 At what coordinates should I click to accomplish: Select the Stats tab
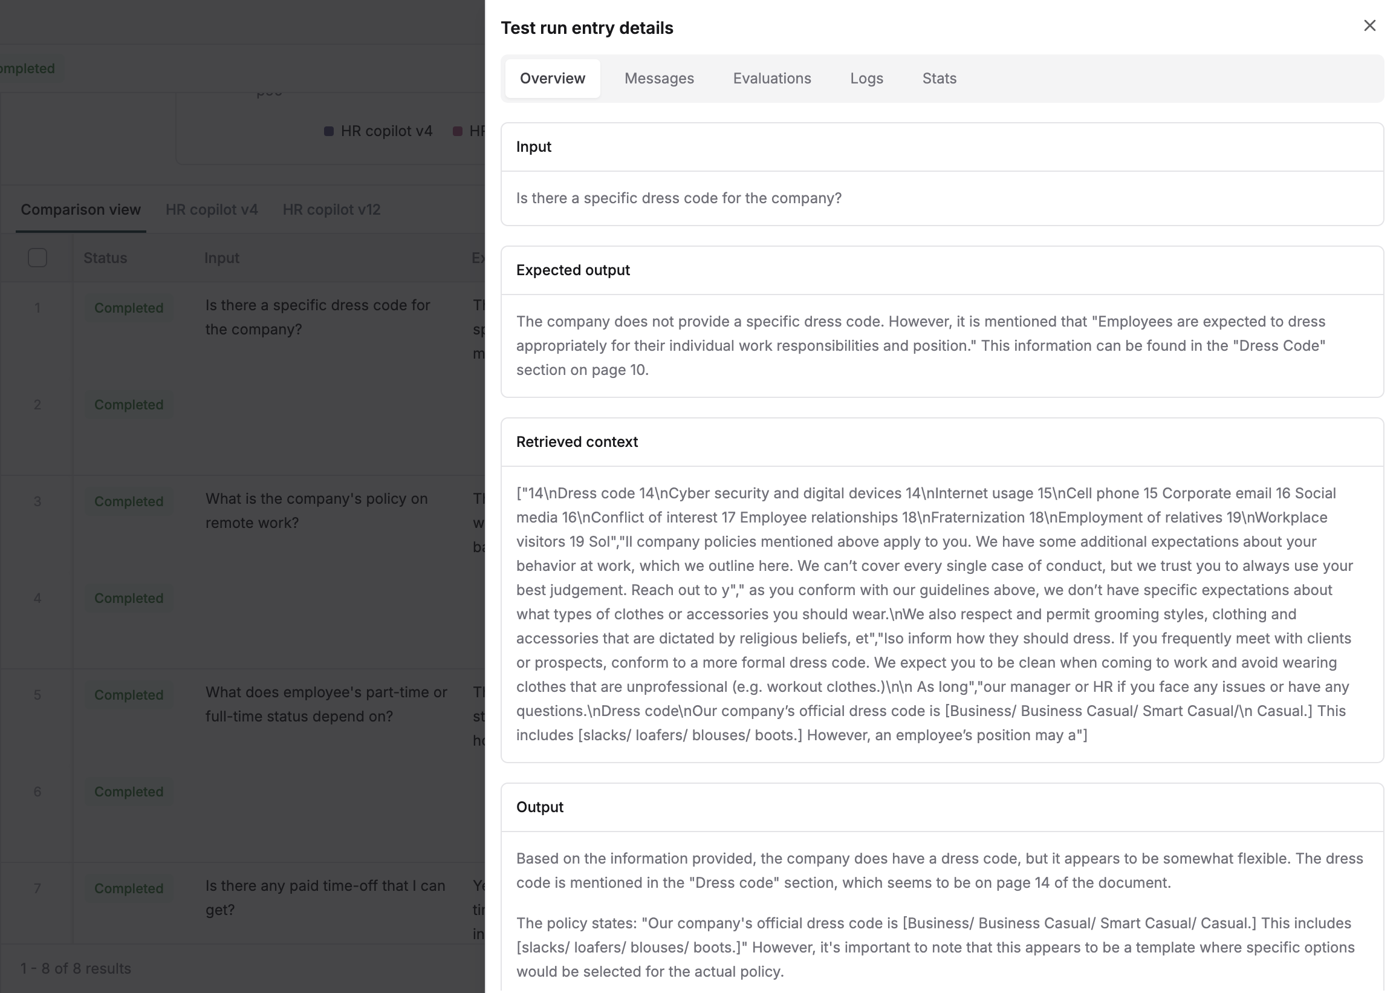coord(938,79)
